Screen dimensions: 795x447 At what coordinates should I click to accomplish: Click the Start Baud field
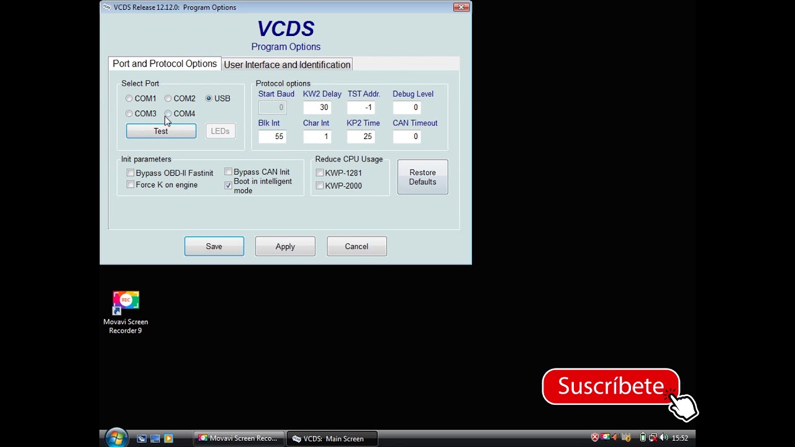pos(272,107)
